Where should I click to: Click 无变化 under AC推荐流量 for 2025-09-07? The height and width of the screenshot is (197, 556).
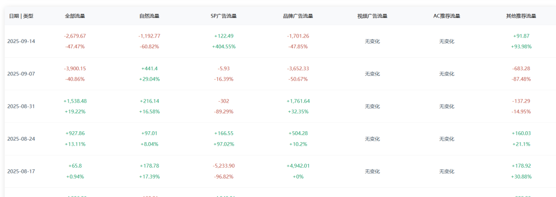pyautogui.click(x=447, y=74)
